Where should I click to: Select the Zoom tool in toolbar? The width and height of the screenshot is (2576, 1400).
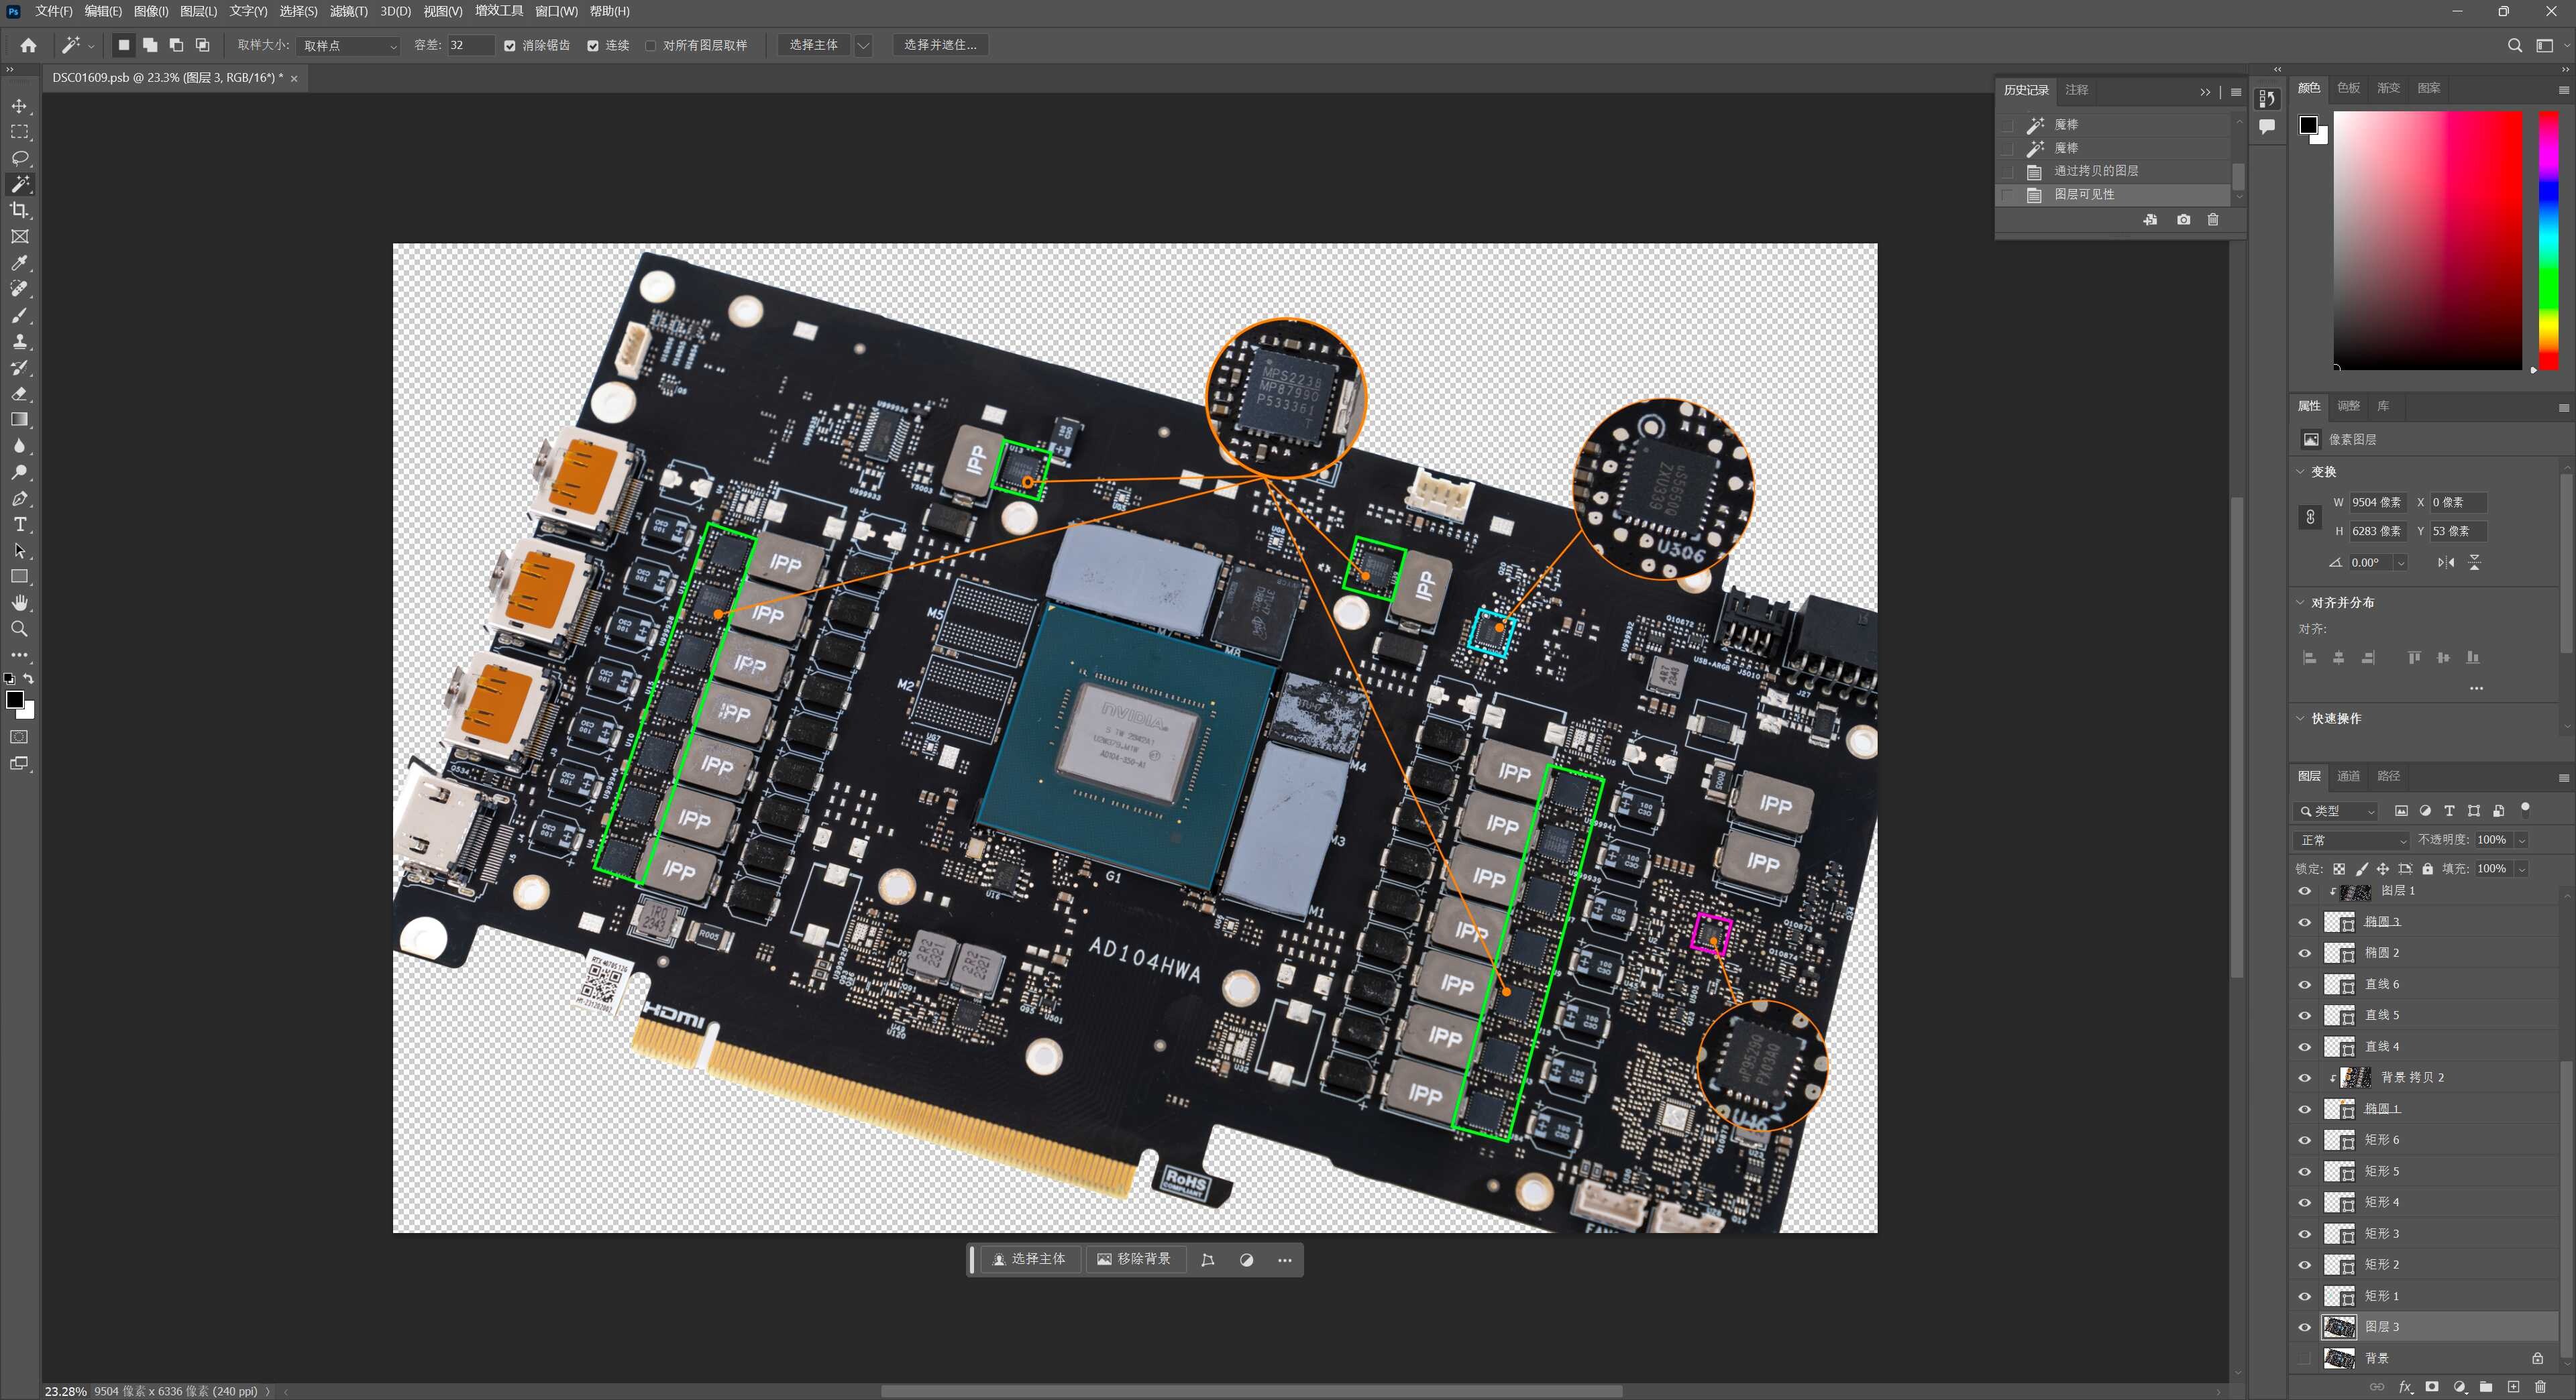[x=19, y=628]
